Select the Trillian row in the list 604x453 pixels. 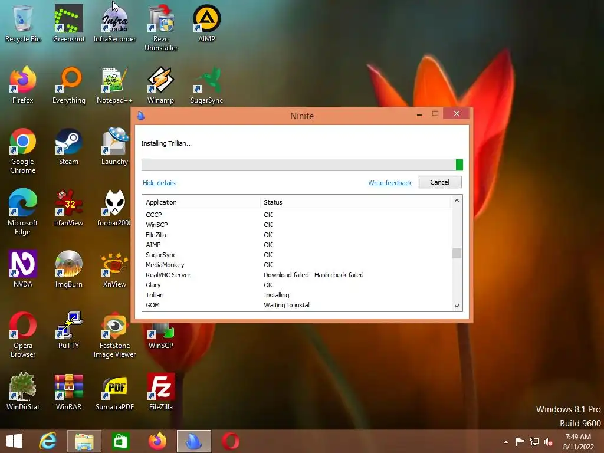(x=297, y=295)
